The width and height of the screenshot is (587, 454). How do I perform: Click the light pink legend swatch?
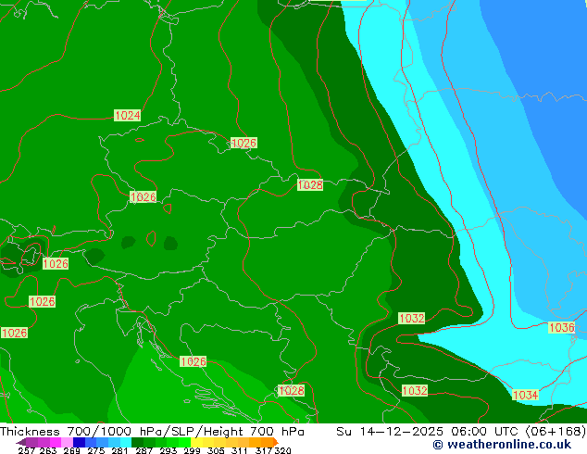click(x=68, y=442)
